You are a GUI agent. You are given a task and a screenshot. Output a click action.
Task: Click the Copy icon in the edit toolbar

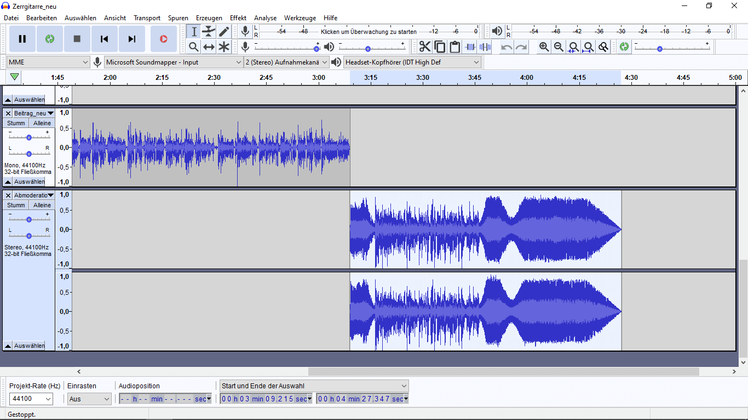440,47
